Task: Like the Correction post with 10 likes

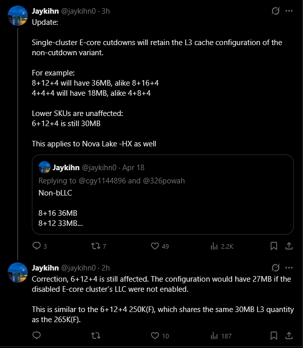Action: tap(160, 335)
